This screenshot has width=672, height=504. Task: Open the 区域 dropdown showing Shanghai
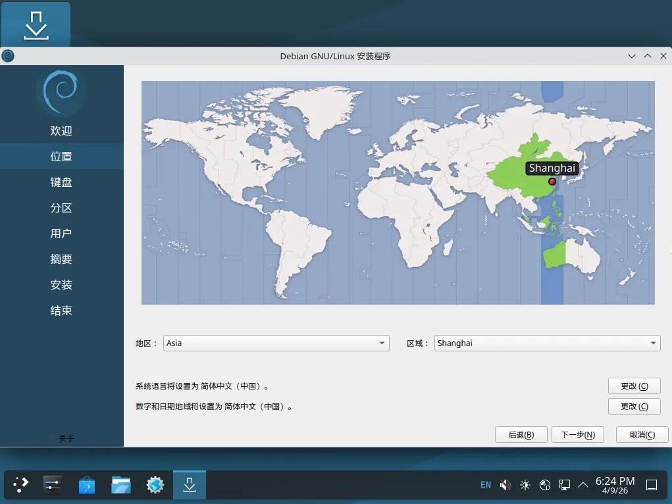[x=548, y=343]
